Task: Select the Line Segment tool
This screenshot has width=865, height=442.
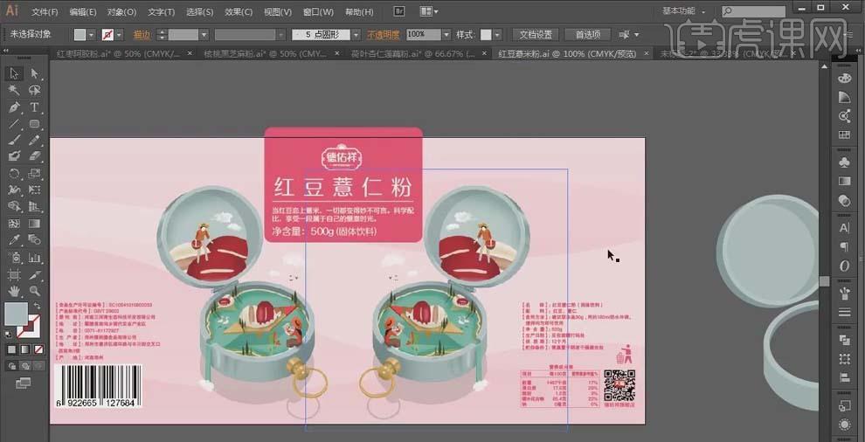Action: coord(14,124)
